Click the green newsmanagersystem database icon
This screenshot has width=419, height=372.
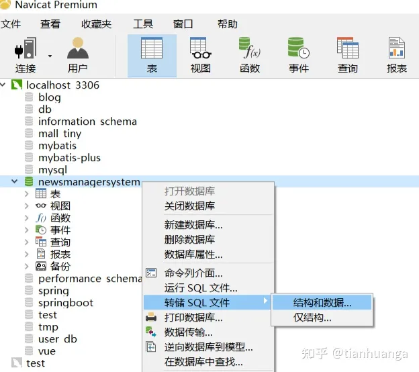click(29, 181)
